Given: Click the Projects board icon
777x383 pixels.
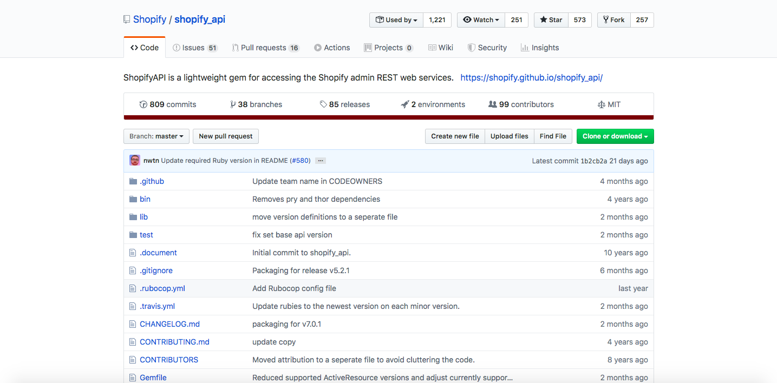Looking at the screenshot, I should (368, 48).
